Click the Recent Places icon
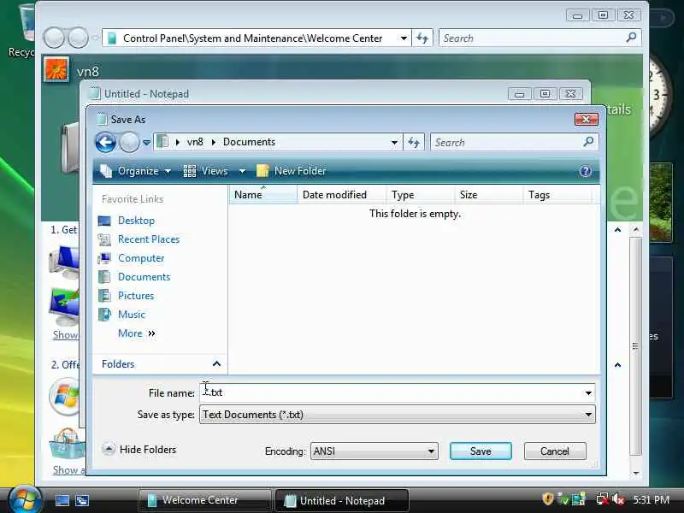The height and width of the screenshot is (513, 684). 104,239
